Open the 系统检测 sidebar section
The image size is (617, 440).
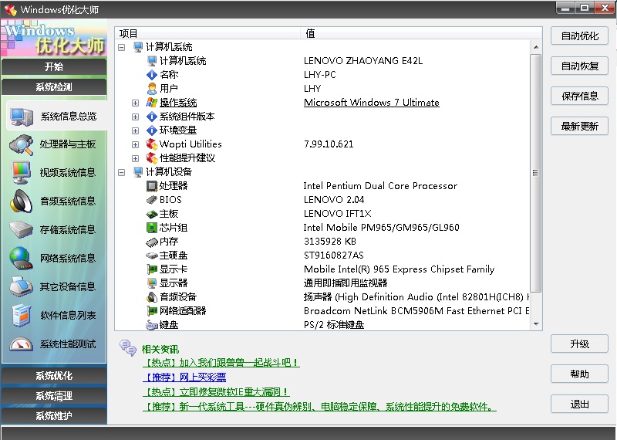pos(54,87)
